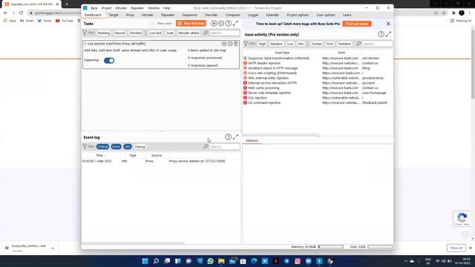Switch to the Target tab
Viewport: 475px width, 267px height.
click(114, 15)
